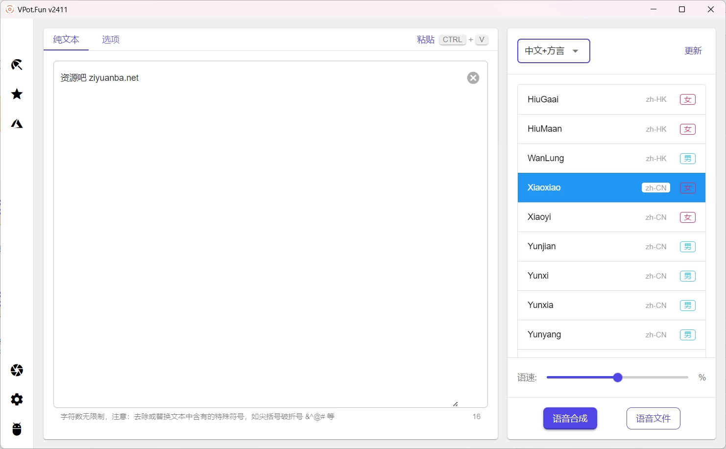Click the 语音文件 file button
The image size is (726, 449).
point(653,418)
